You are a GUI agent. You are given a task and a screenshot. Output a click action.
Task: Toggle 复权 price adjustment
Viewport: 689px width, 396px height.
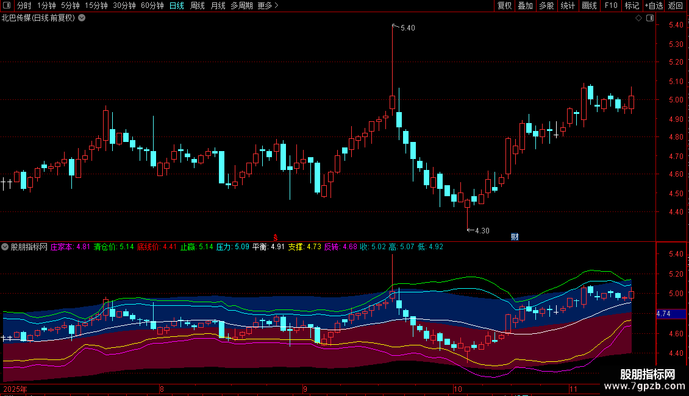pyautogui.click(x=505, y=6)
